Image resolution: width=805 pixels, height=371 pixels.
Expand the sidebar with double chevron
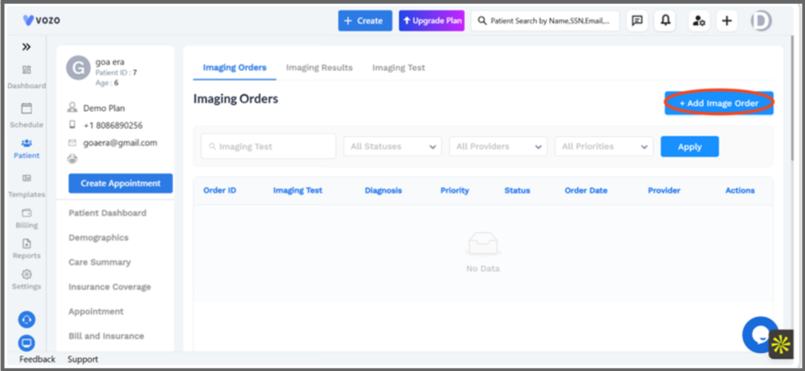coord(26,46)
